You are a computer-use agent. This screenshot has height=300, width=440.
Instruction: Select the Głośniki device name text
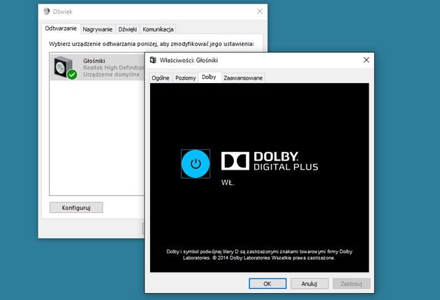click(94, 61)
